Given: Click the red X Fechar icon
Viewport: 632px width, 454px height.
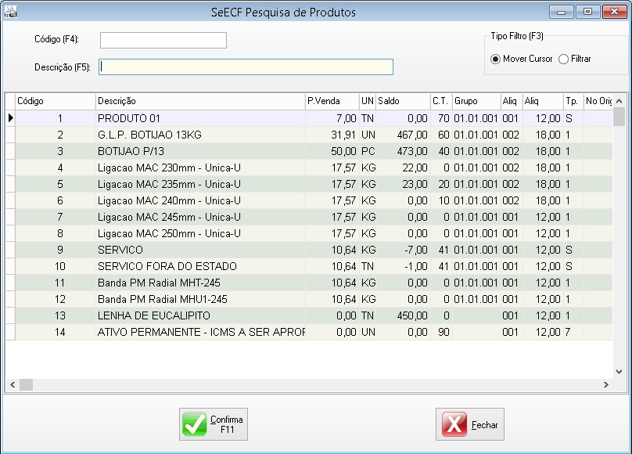Looking at the screenshot, I should pos(454,424).
